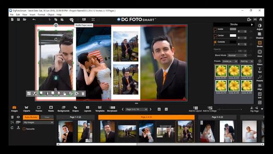Toggle the Outside stroke checkbox
The height and width of the screenshot is (154, 273).
click(x=215, y=42)
